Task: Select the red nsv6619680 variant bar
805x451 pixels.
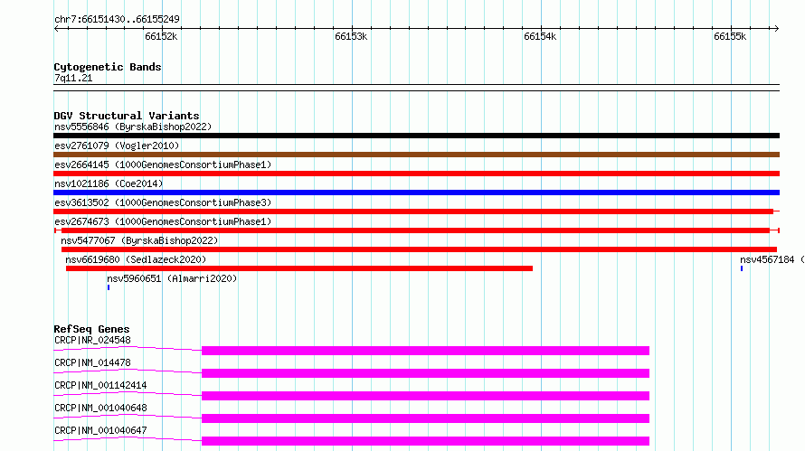Action: coord(299,268)
